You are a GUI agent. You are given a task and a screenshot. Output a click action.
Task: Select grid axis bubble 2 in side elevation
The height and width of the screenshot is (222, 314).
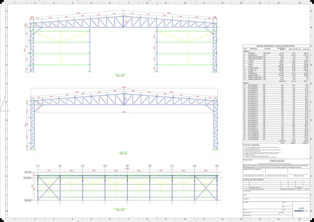point(60,166)
